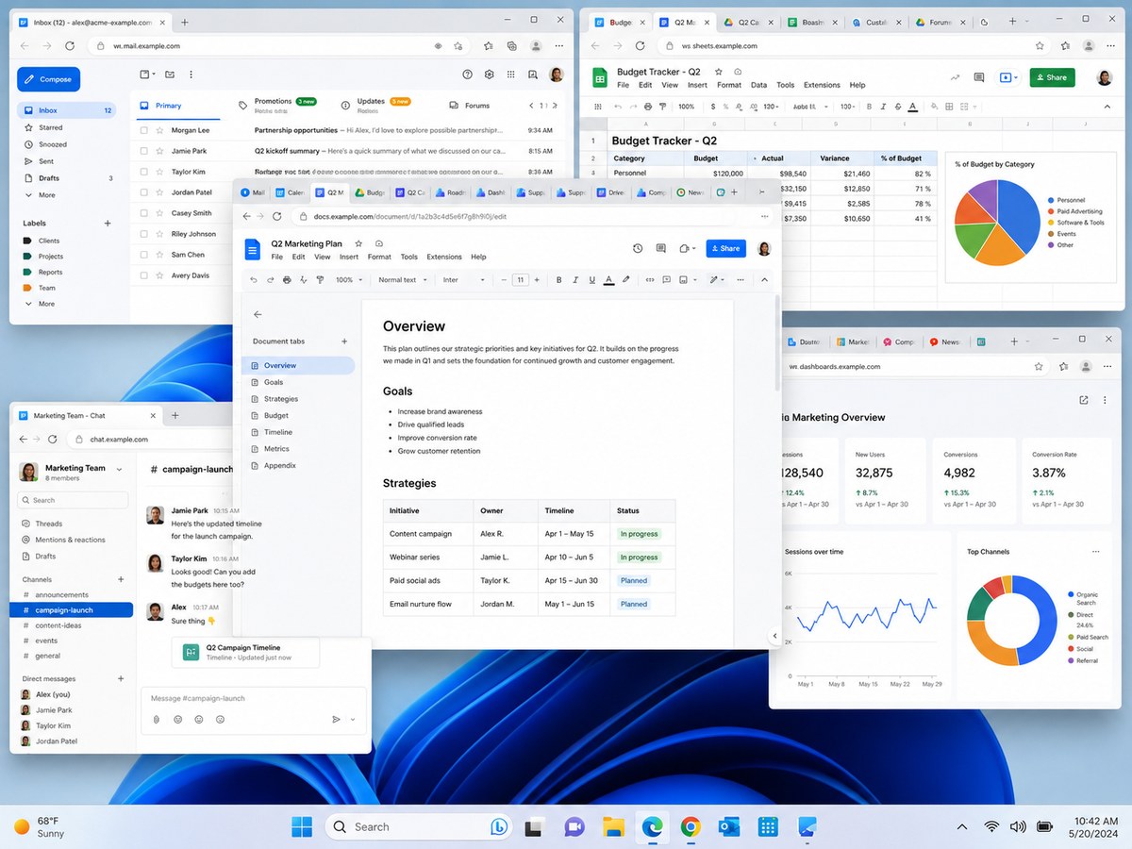Open the Data menu in Sheets
The height and width of the screenshot is (849, 1132).
coord(758,85)
